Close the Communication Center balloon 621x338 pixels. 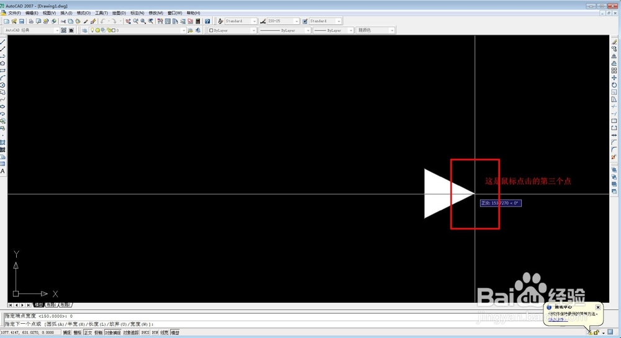[598, 307]
